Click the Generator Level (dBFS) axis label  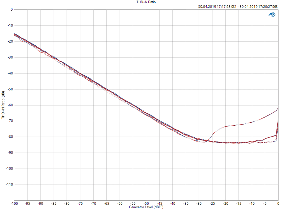point(146,207)
